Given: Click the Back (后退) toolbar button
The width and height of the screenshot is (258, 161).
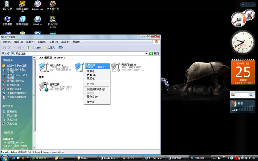Looking at the screenshot, I should coord(7,48).
